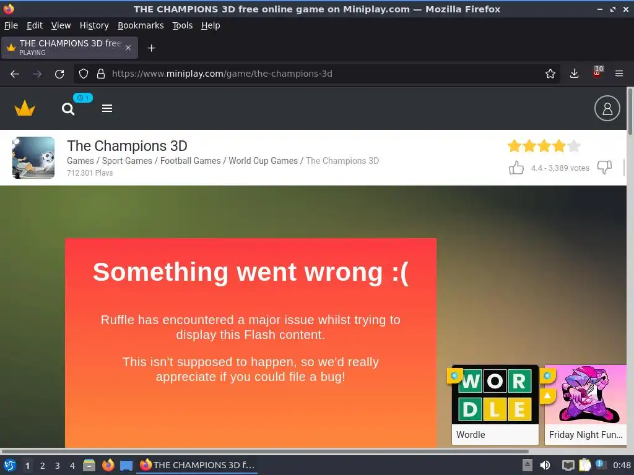This screenshot has width=634, height=475.
Task: Click the 4.4 - 3,389 votes text
Action: point(560,168)
